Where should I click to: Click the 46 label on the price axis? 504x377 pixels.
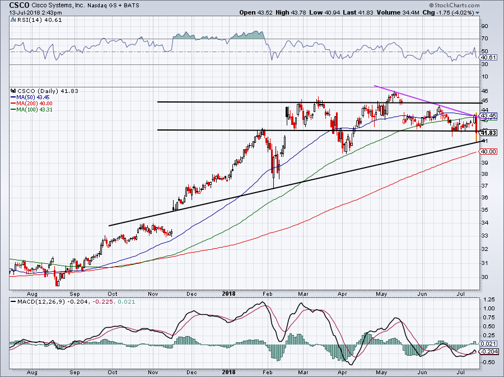coord(485,91)
